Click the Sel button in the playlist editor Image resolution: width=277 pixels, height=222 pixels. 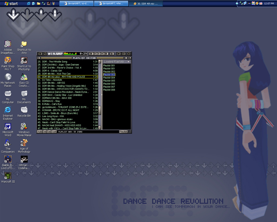click(x=49, y=132)
